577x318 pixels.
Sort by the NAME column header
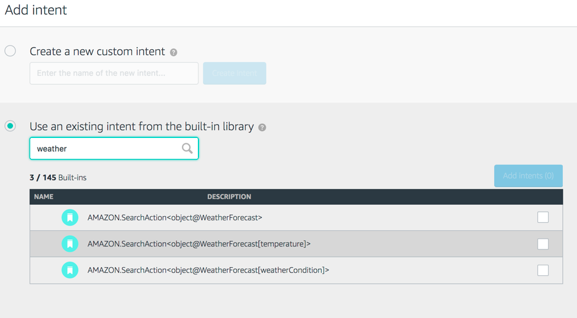coord(44,197)
